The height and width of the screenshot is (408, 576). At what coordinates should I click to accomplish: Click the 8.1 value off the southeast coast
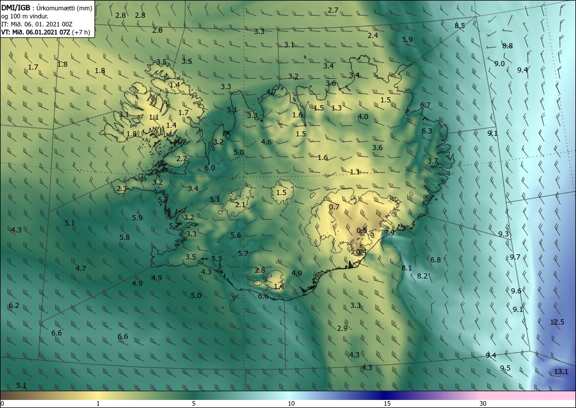point(407,268)
